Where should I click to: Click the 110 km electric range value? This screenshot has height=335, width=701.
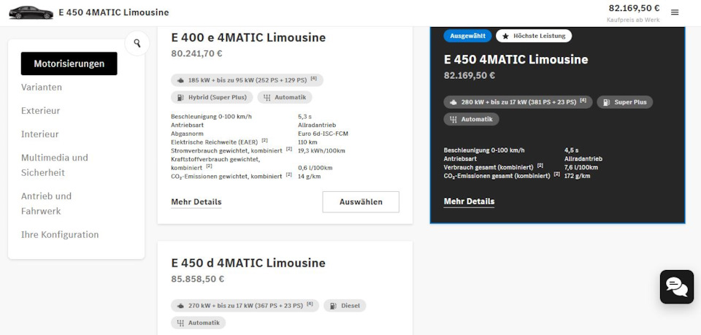coord(307,142)
